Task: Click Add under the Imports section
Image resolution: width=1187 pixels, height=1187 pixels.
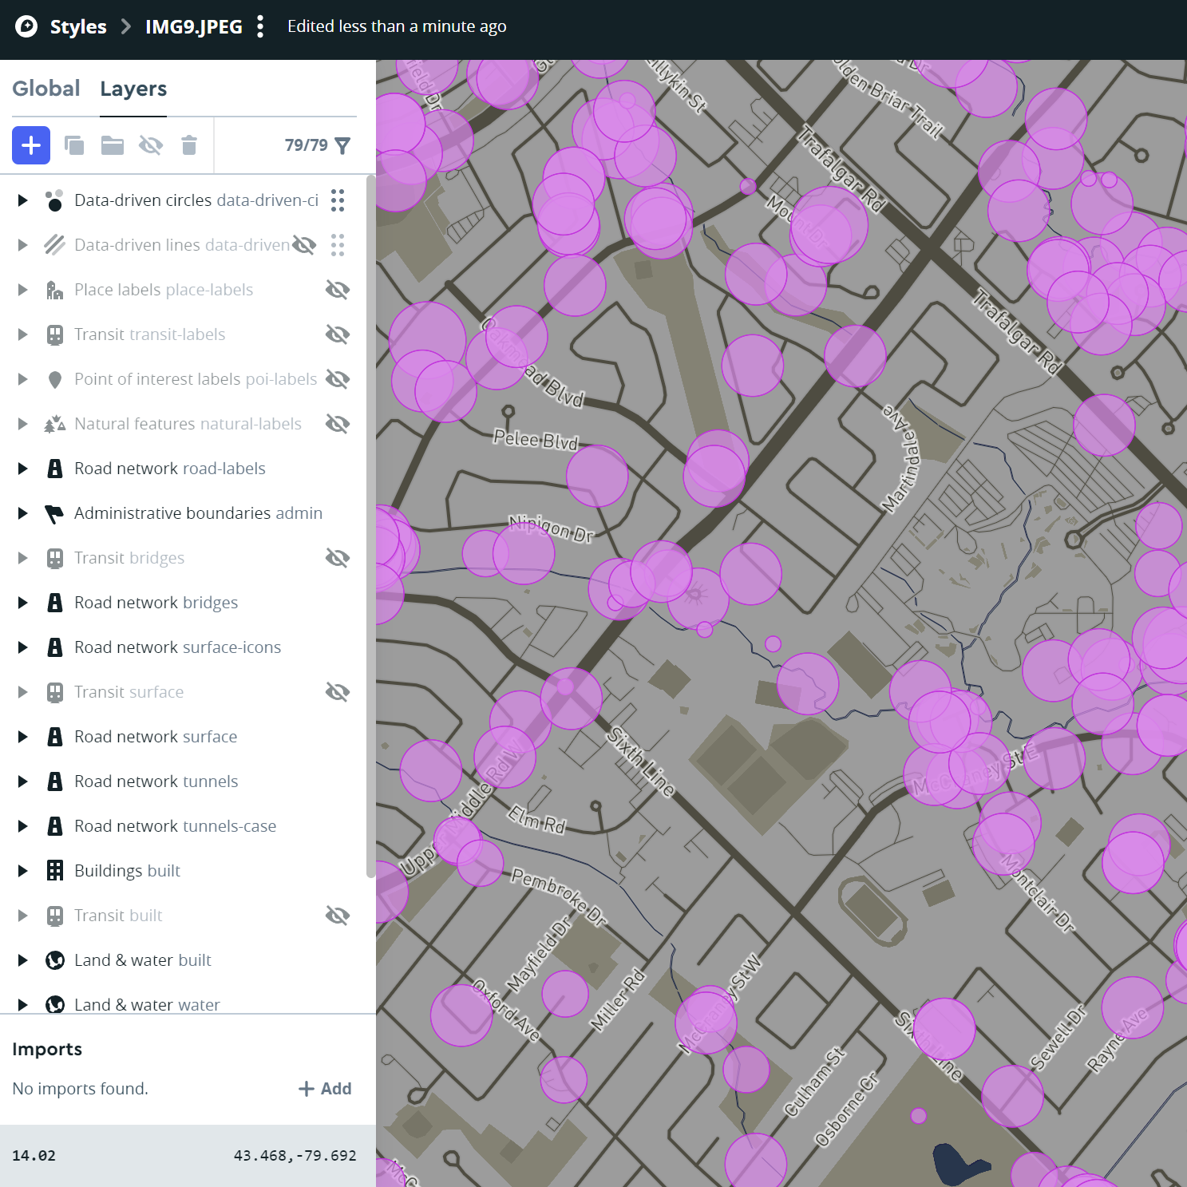Action: [325, 1088]
